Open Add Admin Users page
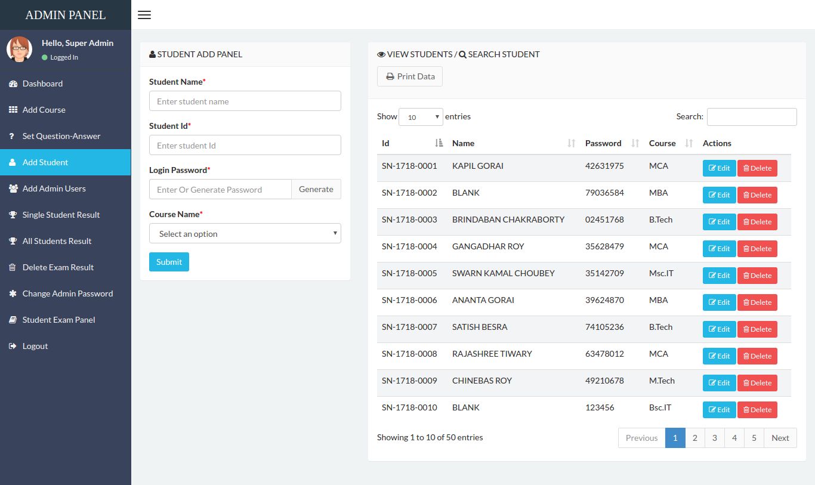 pos(66,189)
